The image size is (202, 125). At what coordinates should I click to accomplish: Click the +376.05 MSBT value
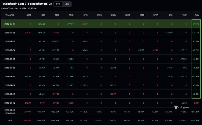click(183, 59)
